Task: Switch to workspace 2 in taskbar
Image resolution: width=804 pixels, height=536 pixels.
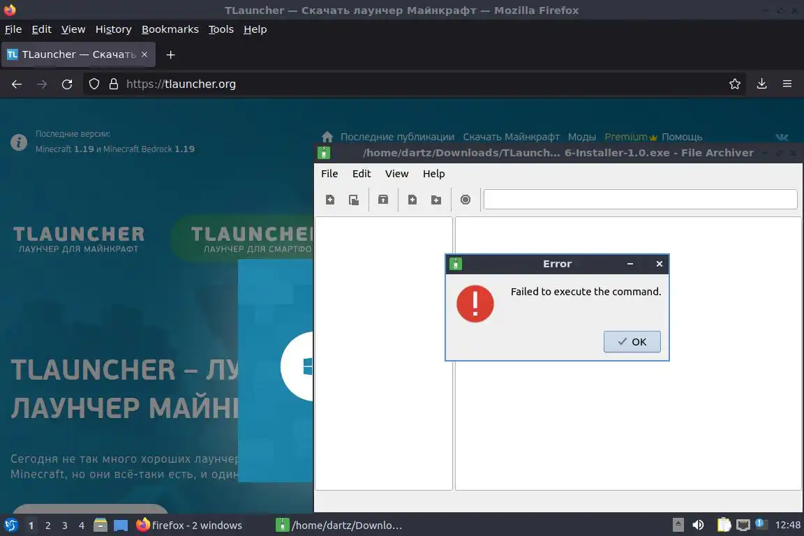Action: tap(47, 526)
